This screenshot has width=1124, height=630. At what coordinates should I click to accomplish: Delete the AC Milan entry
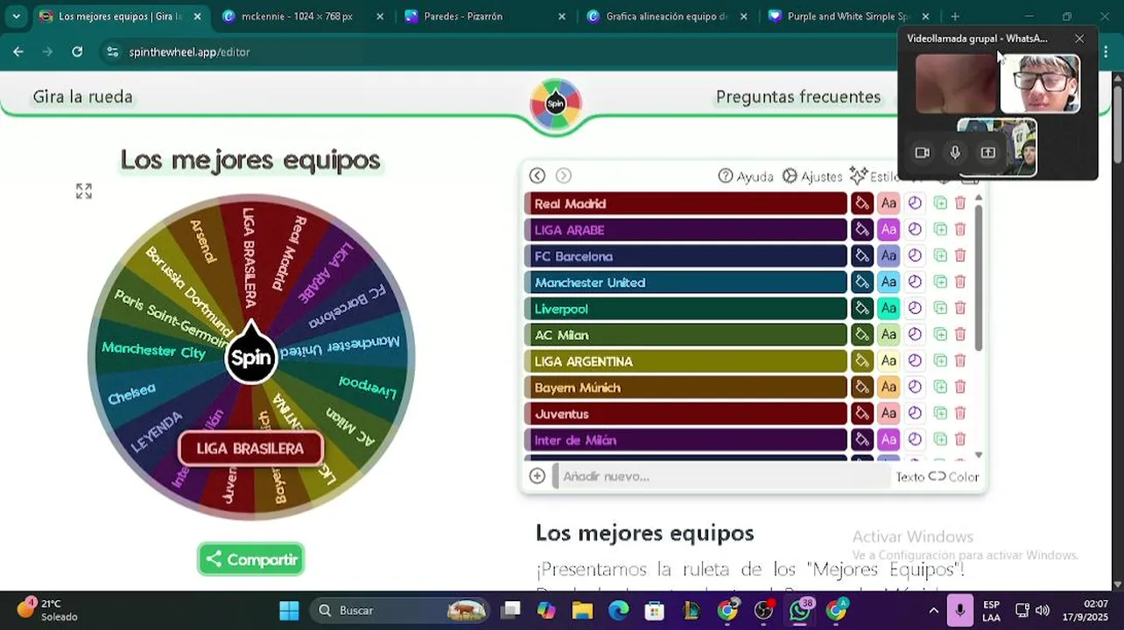pos(960,334)
